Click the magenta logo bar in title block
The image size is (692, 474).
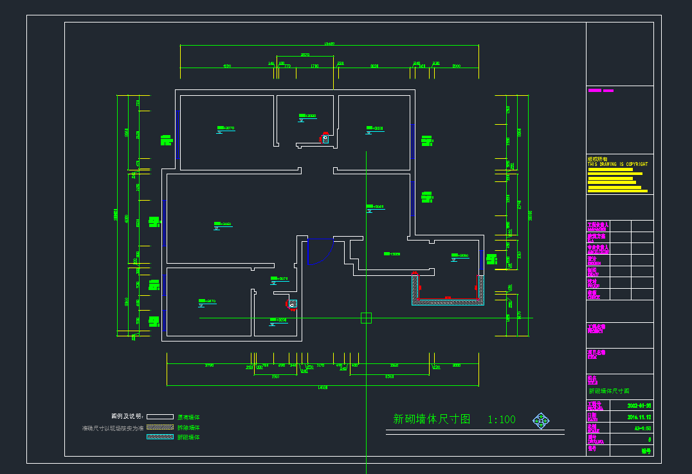tap(601, 91)
